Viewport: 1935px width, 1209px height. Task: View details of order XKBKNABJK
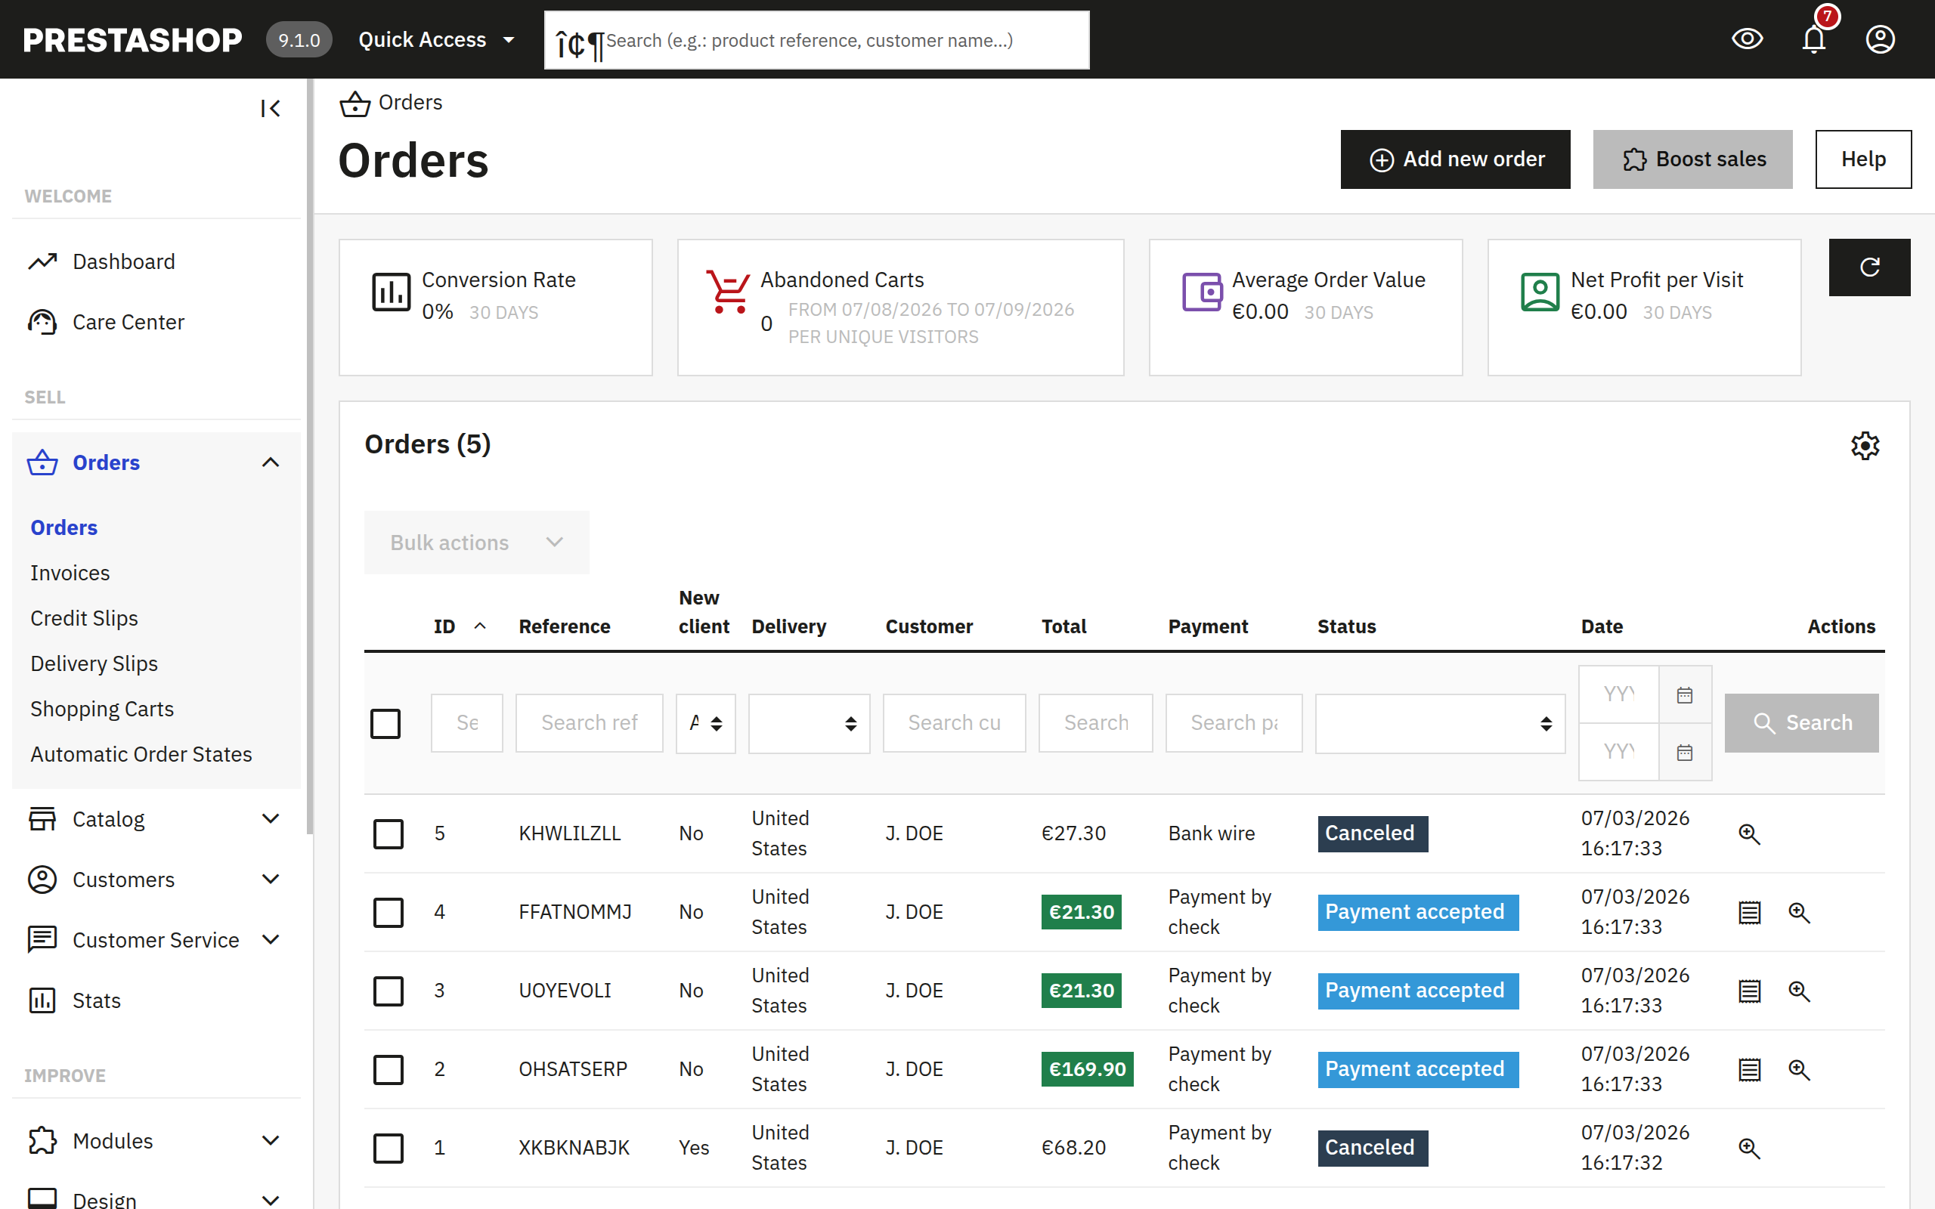pyautogui.click(x=1749, y=1149)
